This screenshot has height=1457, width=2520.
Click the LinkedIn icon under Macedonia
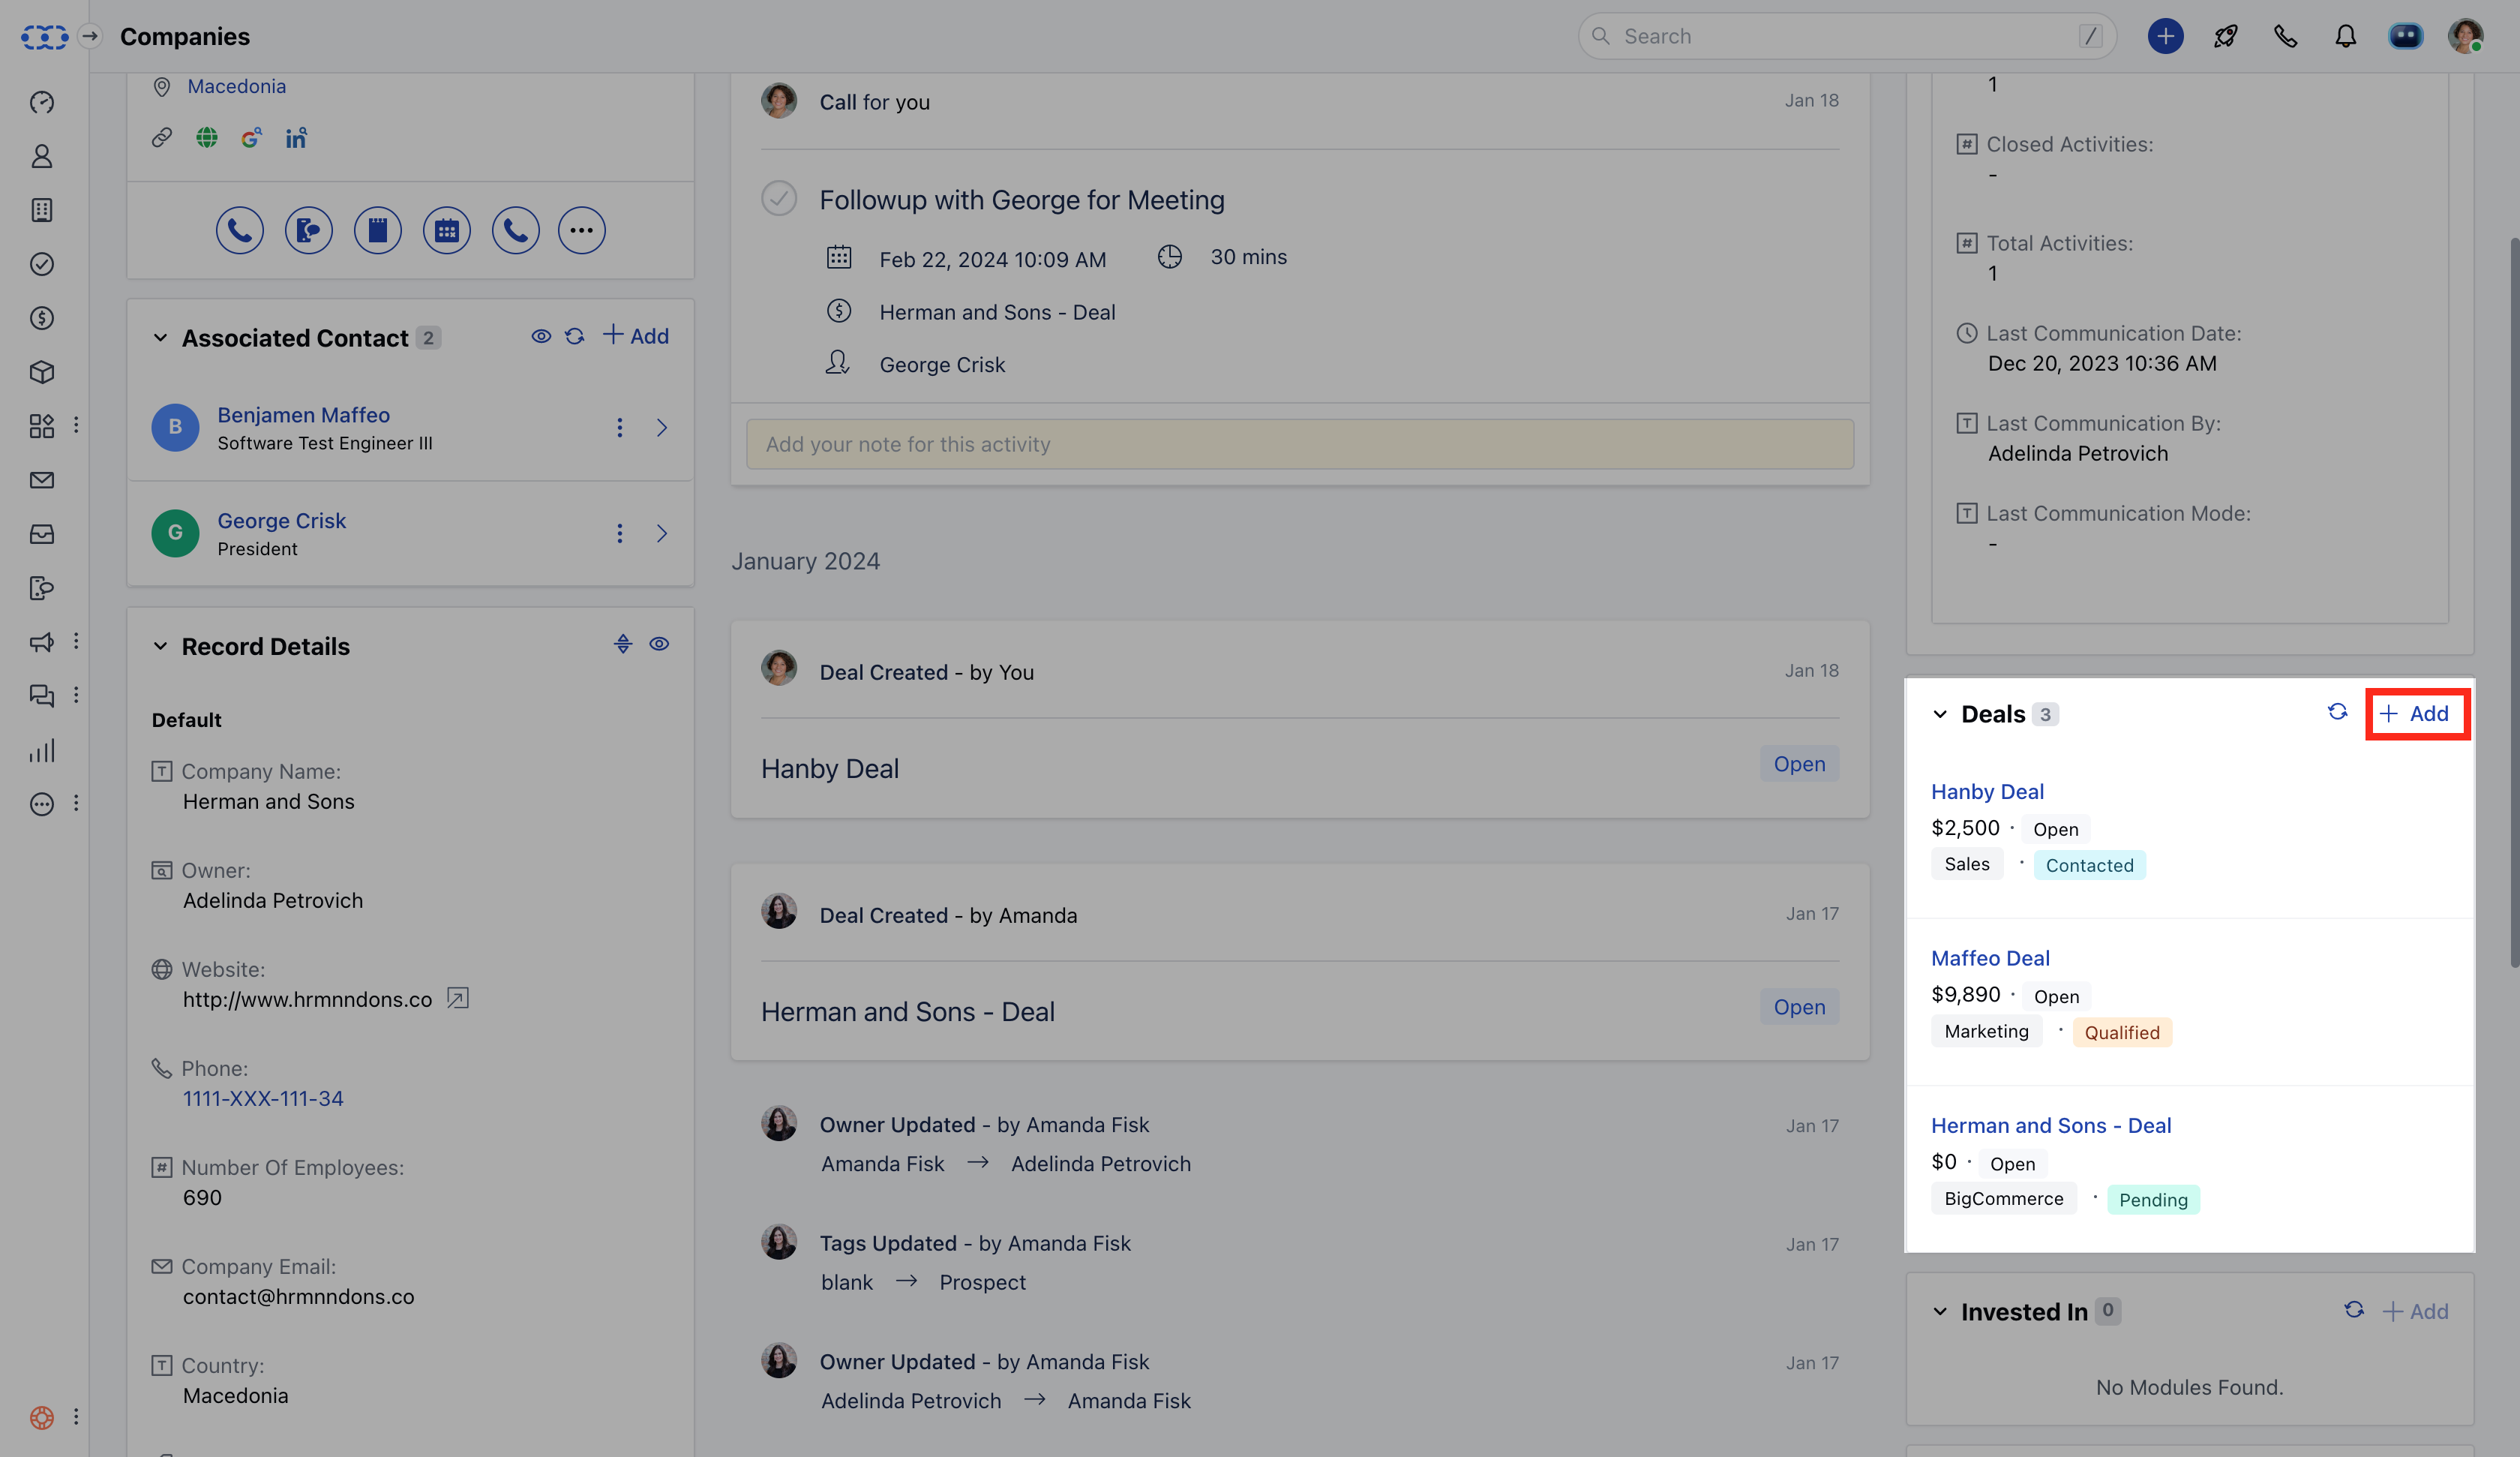coord(296,138)
